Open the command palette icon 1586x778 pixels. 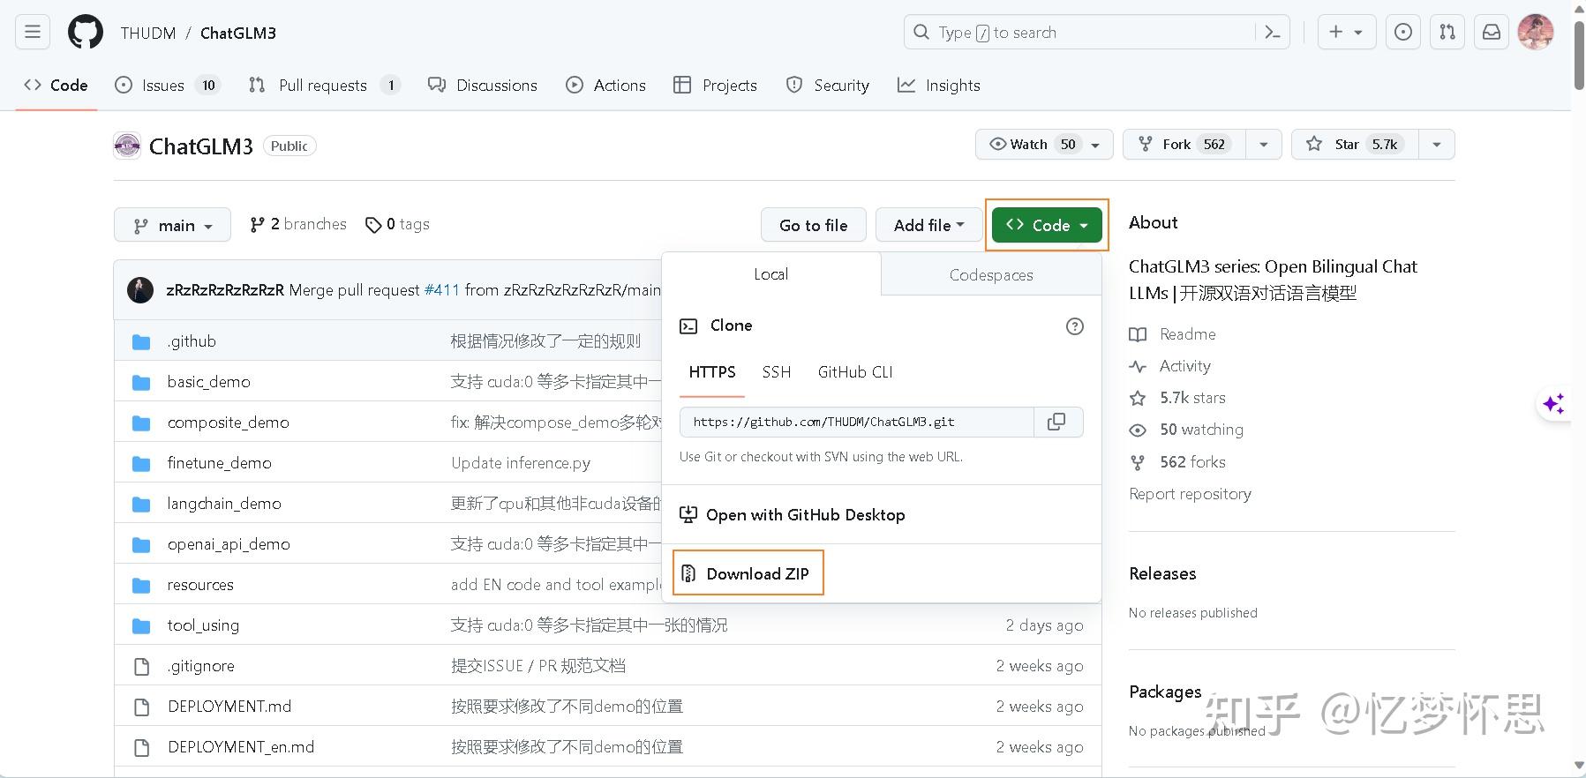tap(1273, 33)
